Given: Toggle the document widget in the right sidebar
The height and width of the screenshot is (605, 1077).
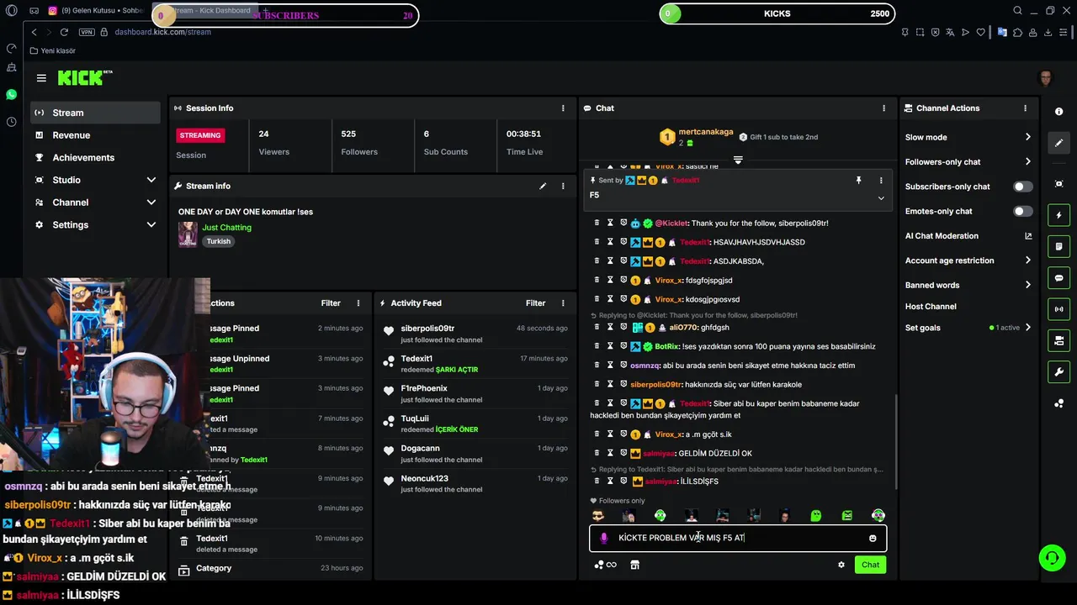Looking at the screenshot, I should (x=1058, y=247).
